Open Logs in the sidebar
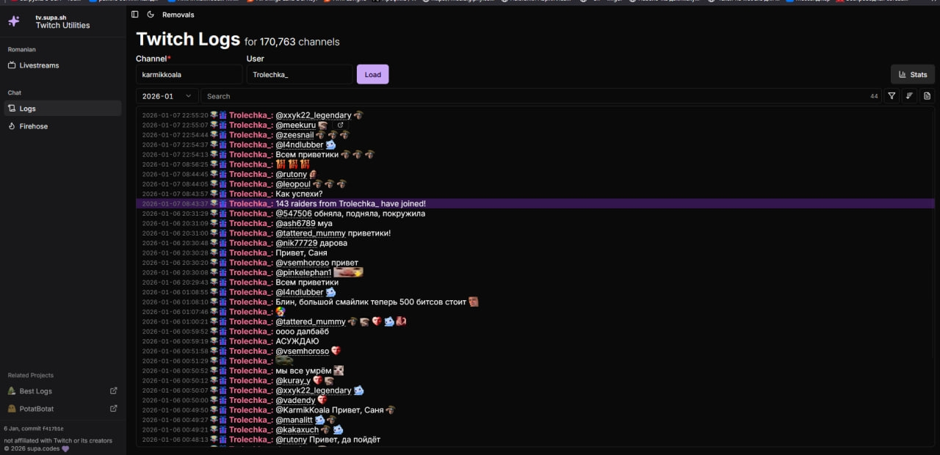Image resolution: width=940 pixels, height=455 pixels. (x=62, y=109)
